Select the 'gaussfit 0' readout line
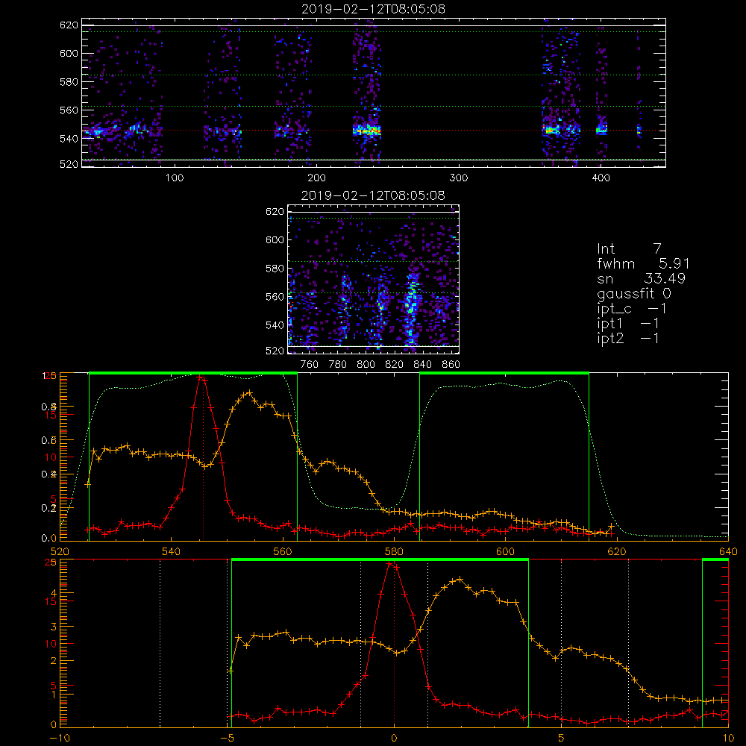 click(633, 293)
